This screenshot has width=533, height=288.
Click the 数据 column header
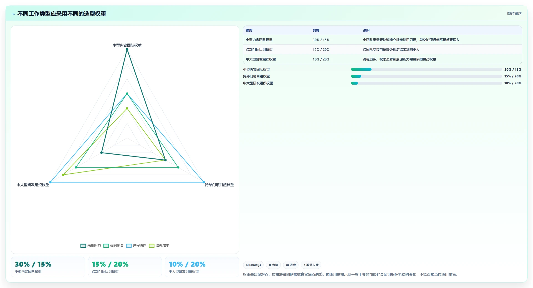[x=316, y=31]
